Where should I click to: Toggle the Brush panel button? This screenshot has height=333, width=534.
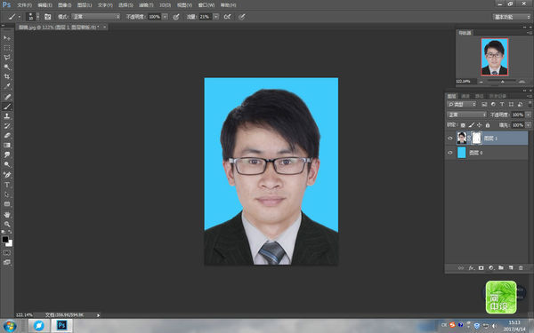tap(48, 17)
